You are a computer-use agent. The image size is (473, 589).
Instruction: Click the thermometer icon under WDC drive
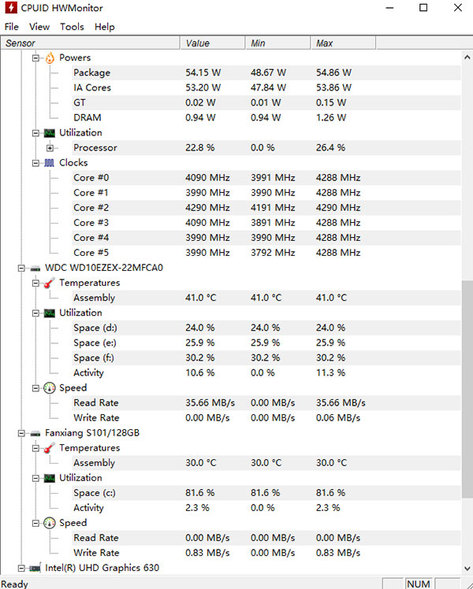point(50,283)
